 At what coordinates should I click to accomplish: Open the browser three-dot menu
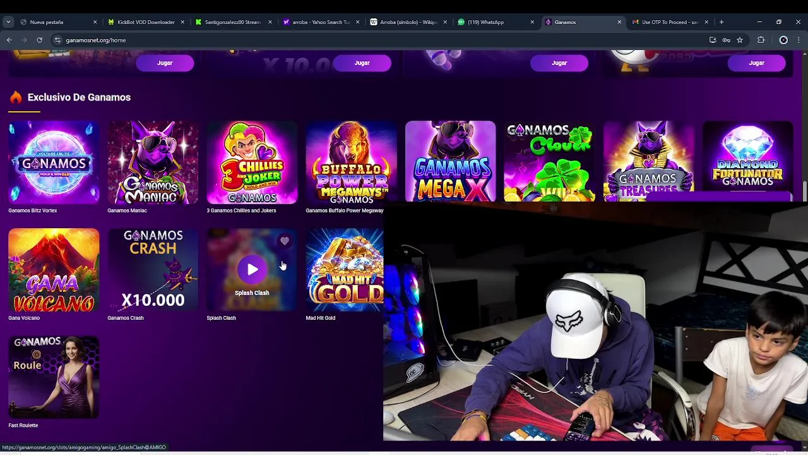[799, 40]
